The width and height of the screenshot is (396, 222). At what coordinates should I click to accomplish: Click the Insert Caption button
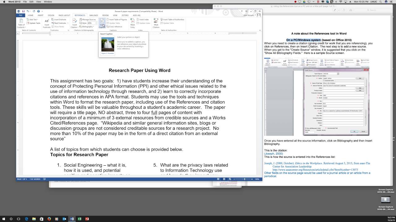102,23
